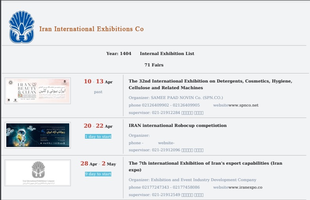This screenshot has width=310, height=200.
Task: Open the 7th Iran export capabilities exhibition title
Action: point(205,167)
